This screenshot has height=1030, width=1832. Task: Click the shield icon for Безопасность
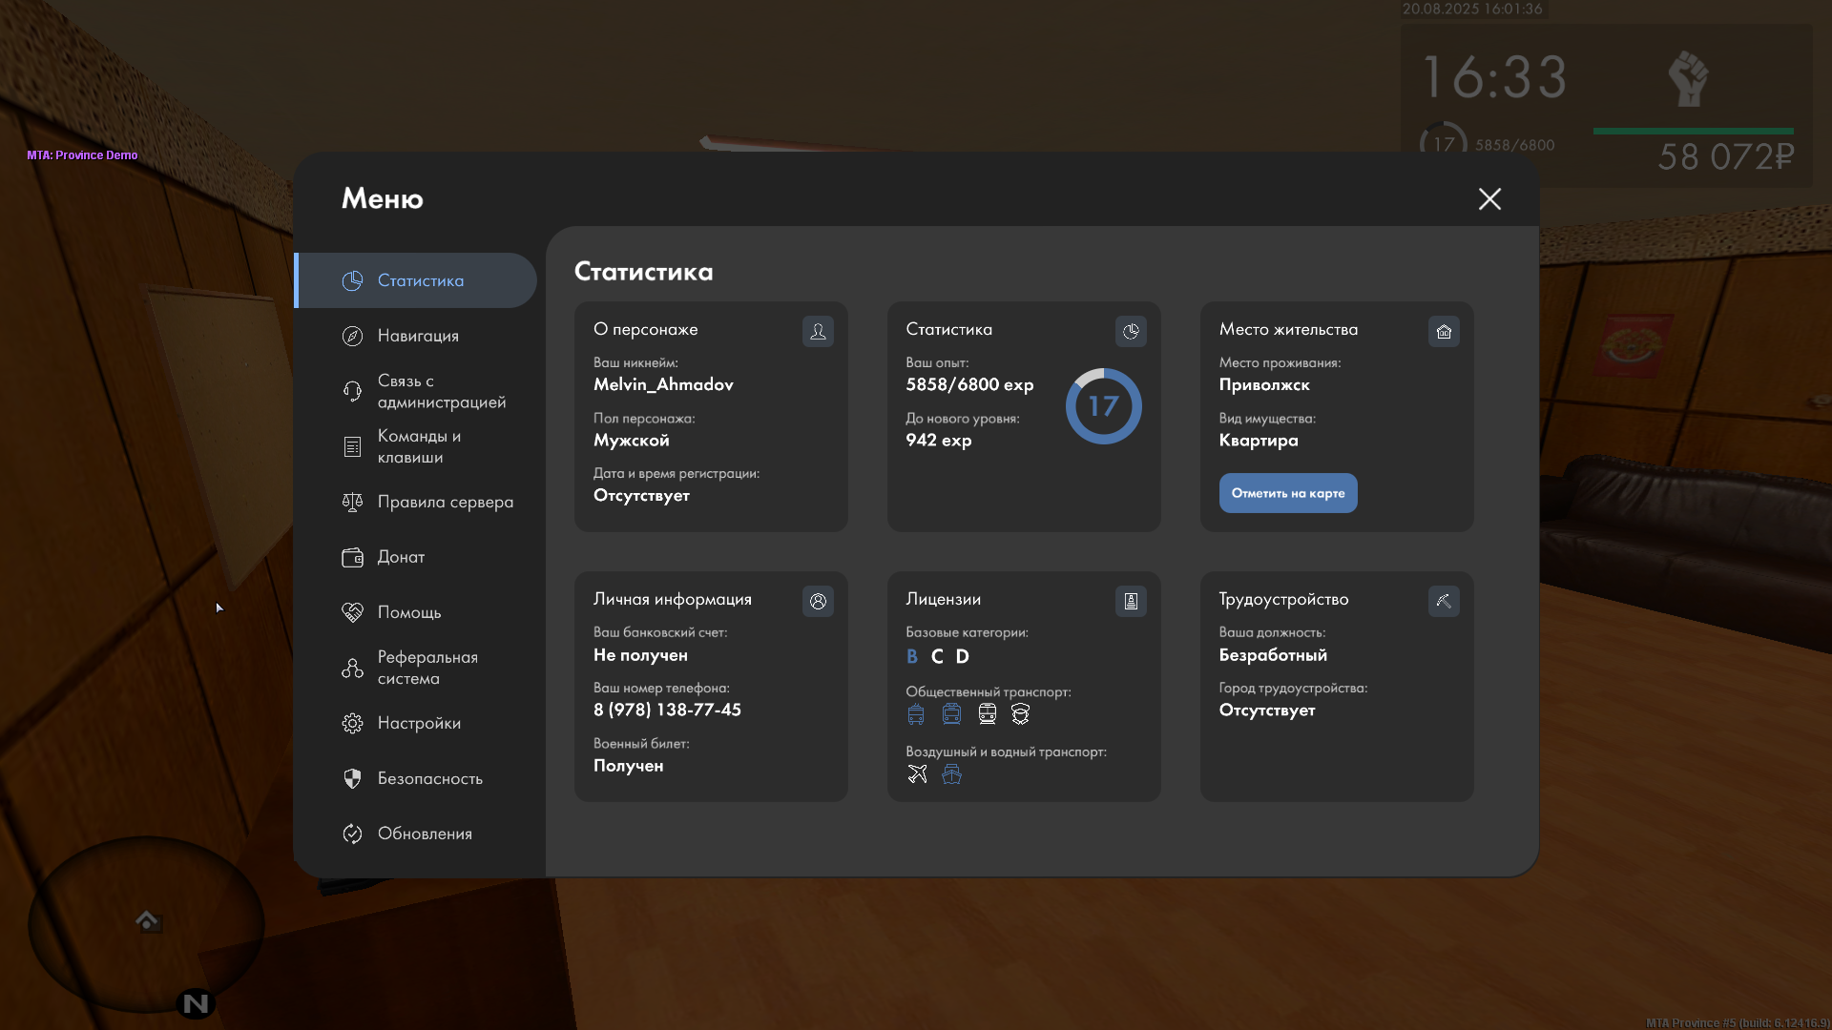(x=352, y=778)
